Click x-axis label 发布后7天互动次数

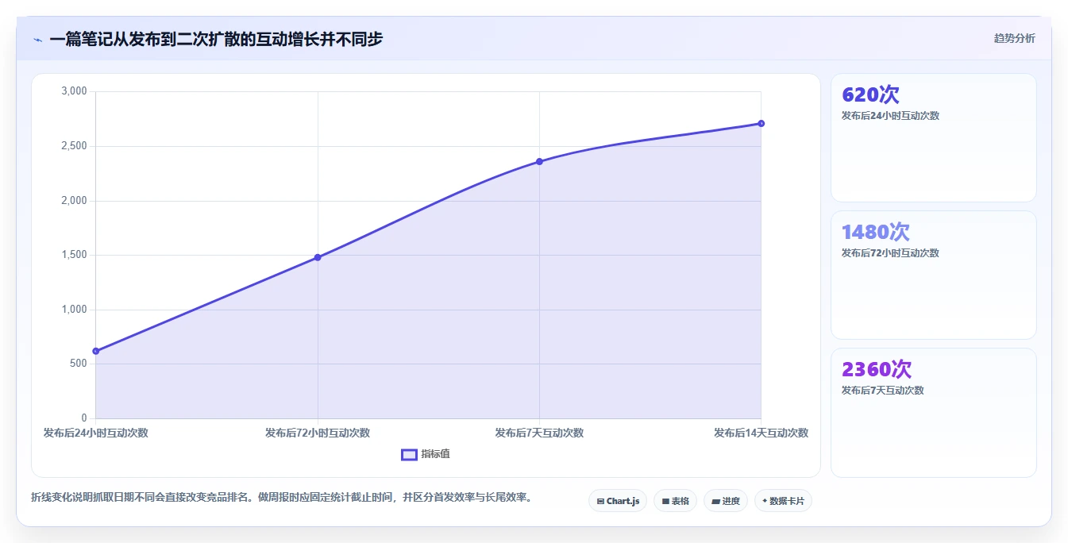pyautogui.click(x=539, y=433)
